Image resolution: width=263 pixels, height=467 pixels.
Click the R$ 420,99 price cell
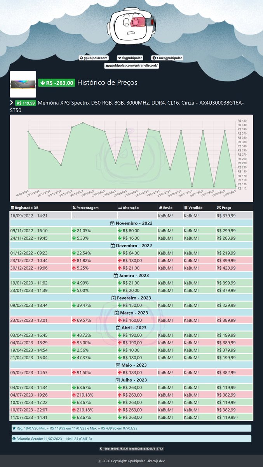234,268
